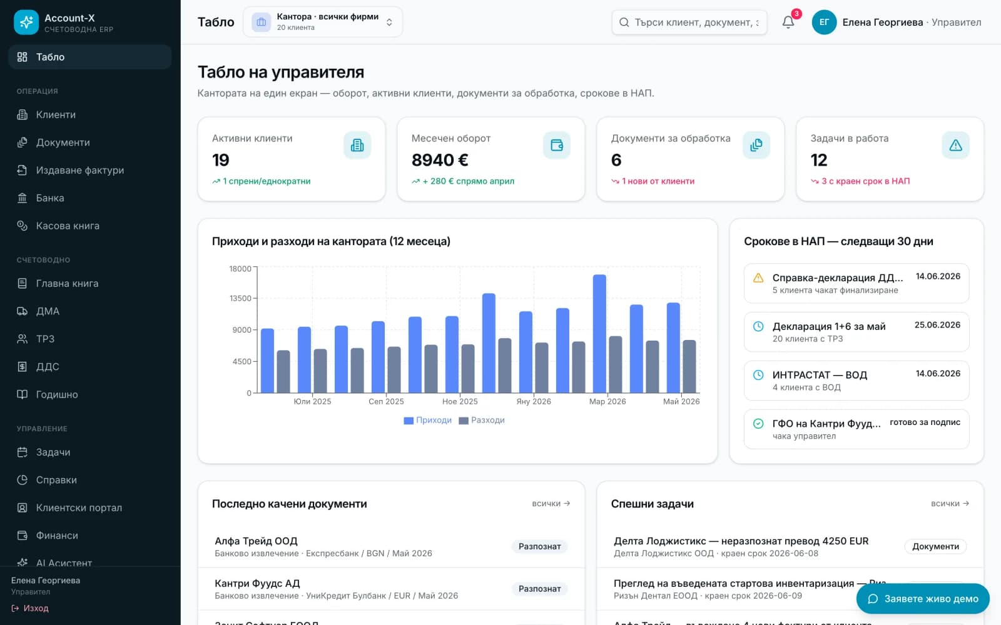Toggle the Приходи legend swatch
The height and width of the screenshot is (625, 1001).
click(409, 421)
